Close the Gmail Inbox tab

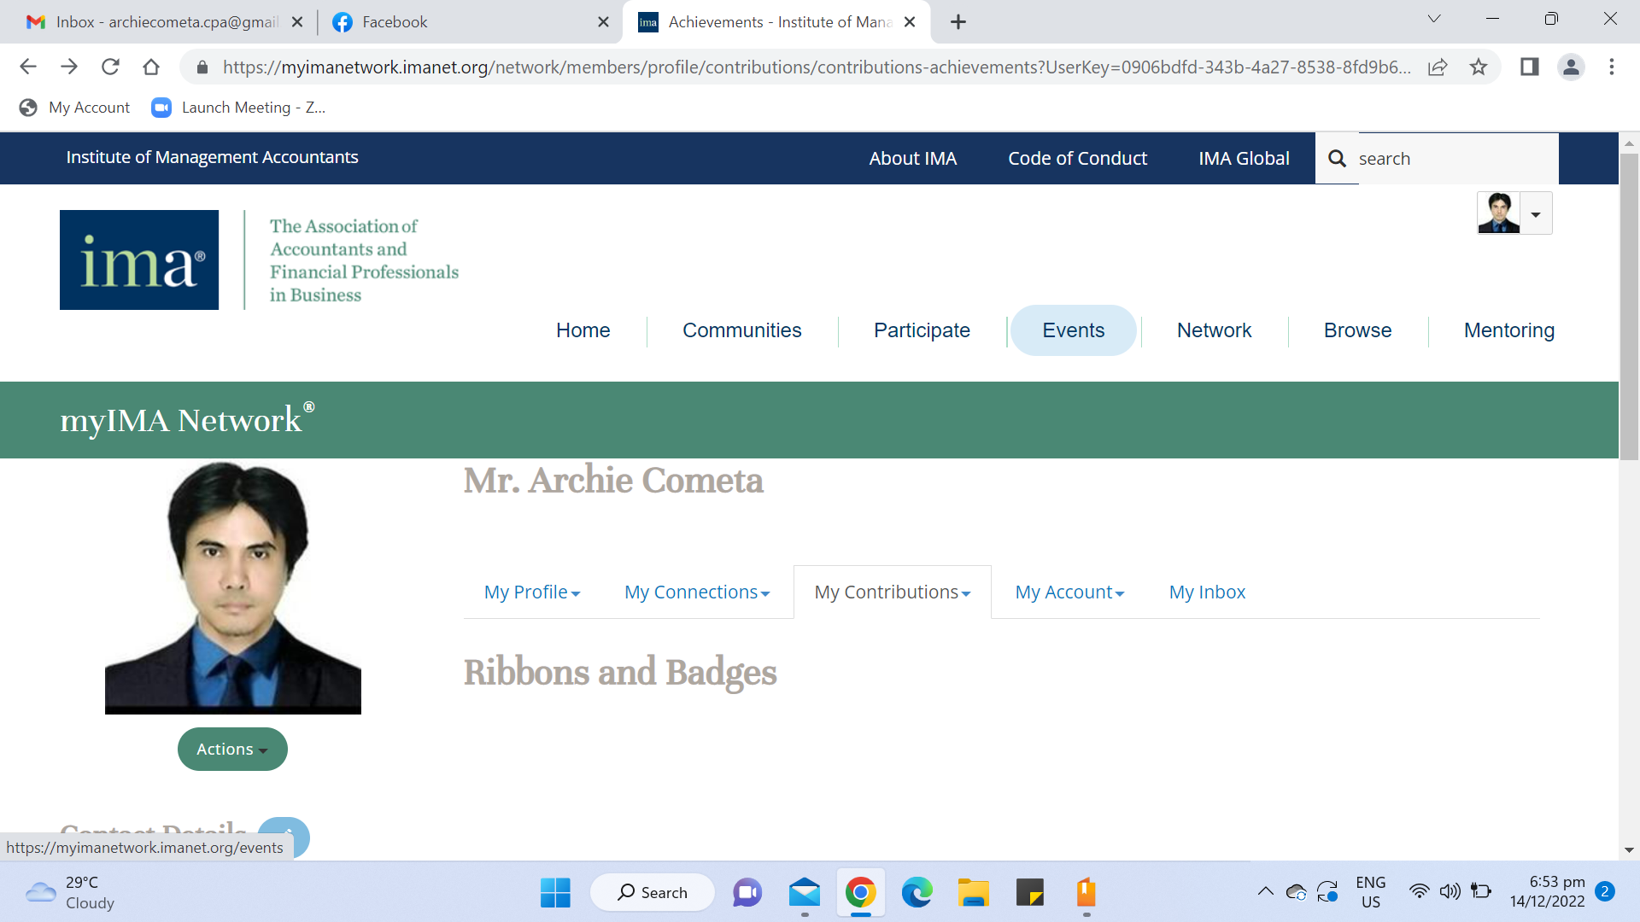point(297,22)
